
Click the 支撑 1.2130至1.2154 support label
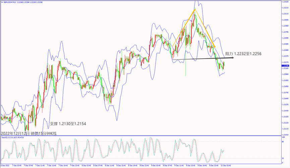[68, 124]
